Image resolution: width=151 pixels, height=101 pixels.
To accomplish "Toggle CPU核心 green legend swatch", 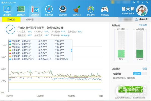I will point(10,44).
